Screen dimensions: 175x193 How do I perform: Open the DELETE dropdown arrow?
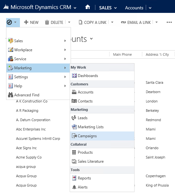[x=69, y=22]
